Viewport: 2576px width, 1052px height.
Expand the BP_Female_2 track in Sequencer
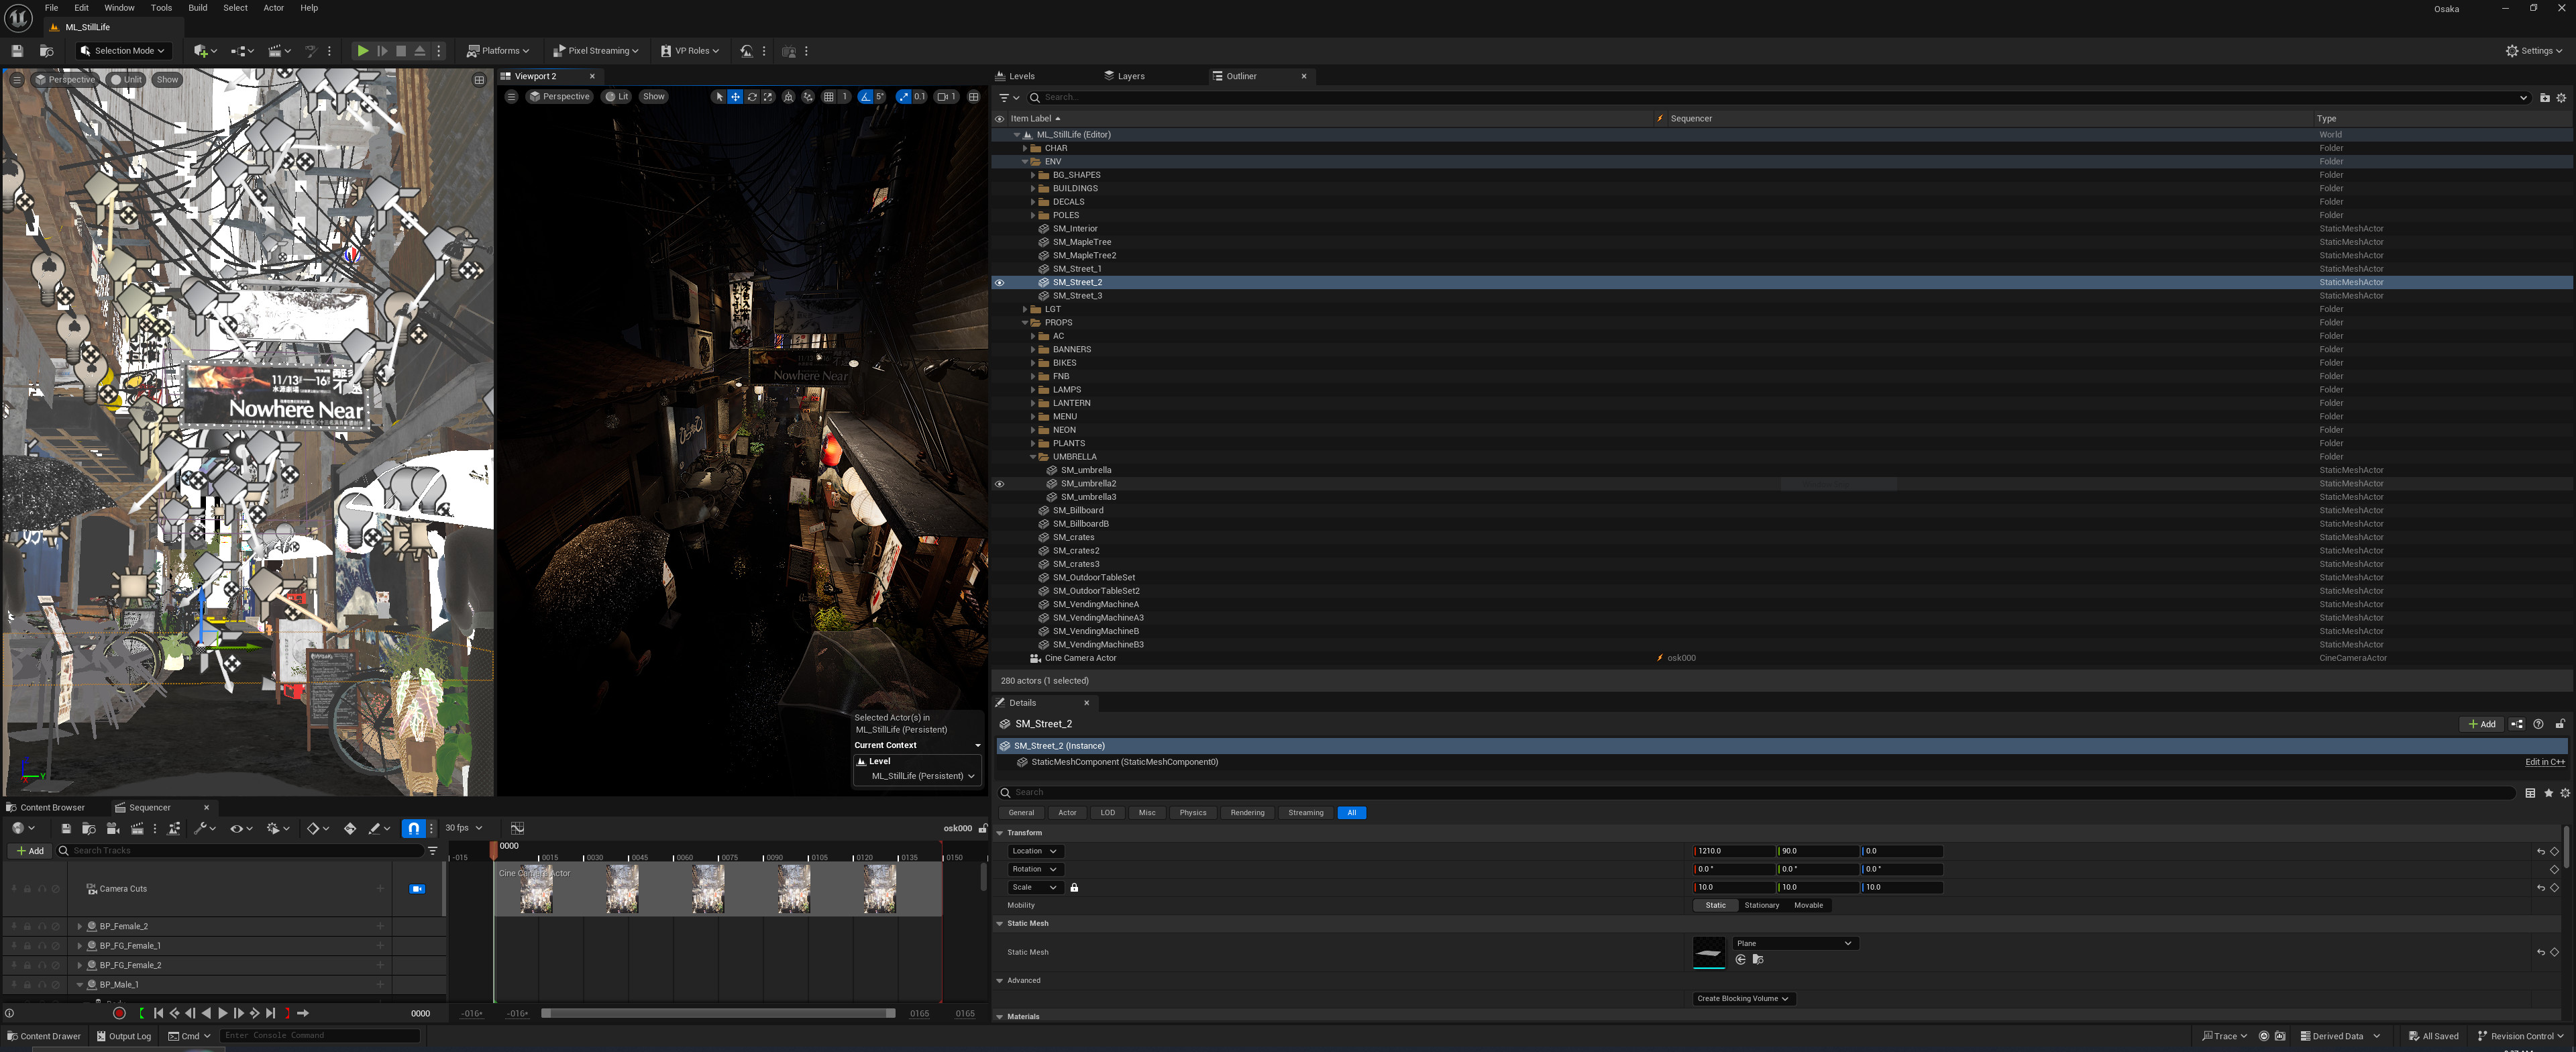pos(79,927)
